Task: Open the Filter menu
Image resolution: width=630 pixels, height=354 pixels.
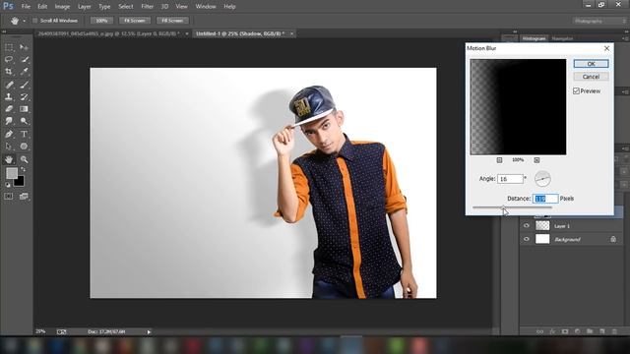Action: point(148,7)
